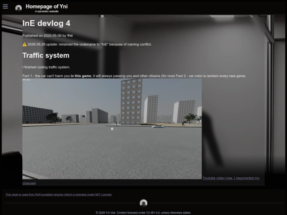Click the copyright CC-BY 4.0 notice
The height and width of the screenshot is (215, 287).
point(143,213)
